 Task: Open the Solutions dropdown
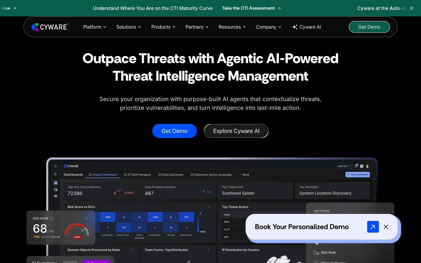point(129,27)
